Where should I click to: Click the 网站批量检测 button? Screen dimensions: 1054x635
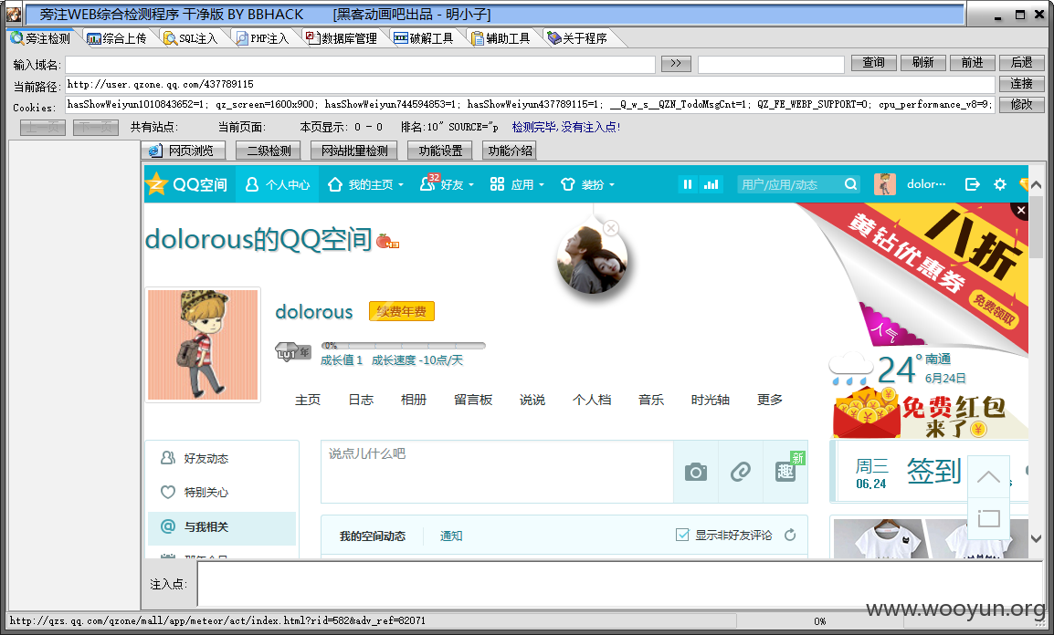pos(354,151)
